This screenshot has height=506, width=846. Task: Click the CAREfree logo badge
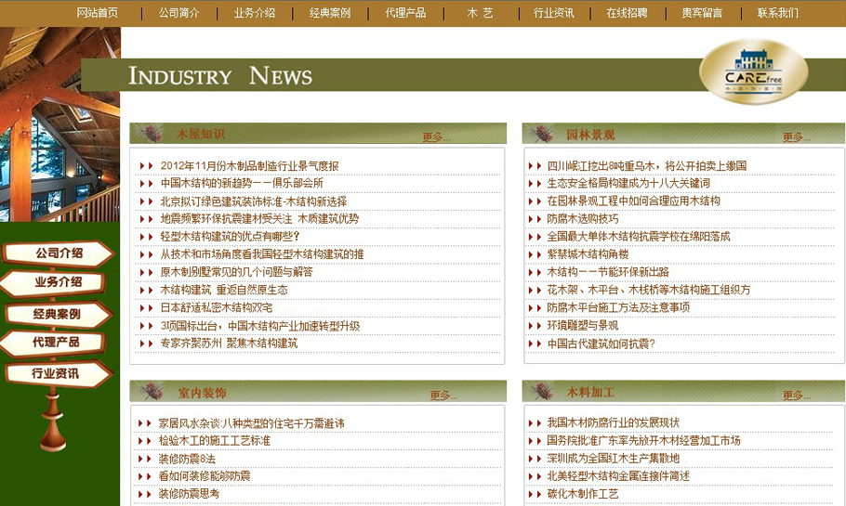coord(752,71)
